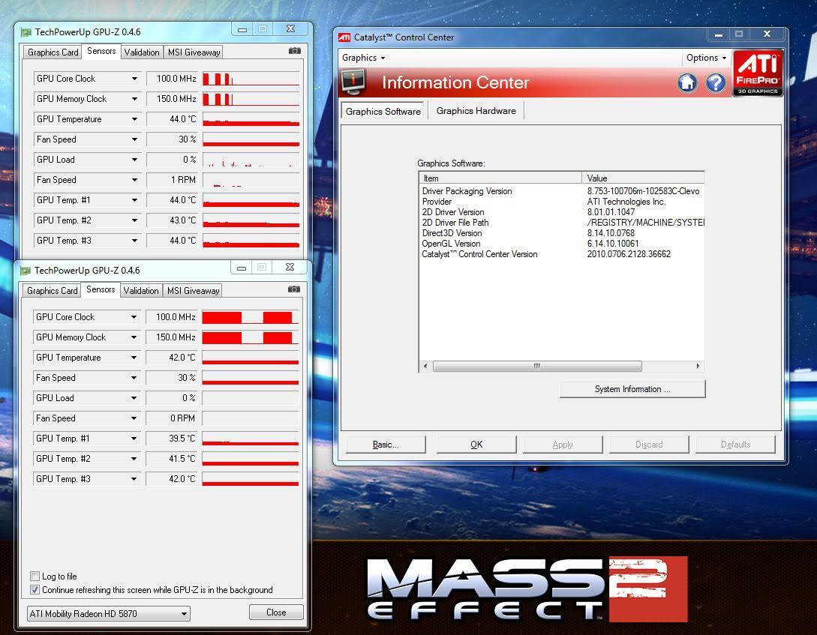
Task: Click GPU Core Clock graph in lower GPU-Z
Action: coord(250,317)
